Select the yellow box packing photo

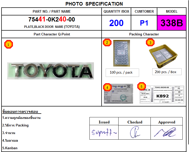click(163, 56)
